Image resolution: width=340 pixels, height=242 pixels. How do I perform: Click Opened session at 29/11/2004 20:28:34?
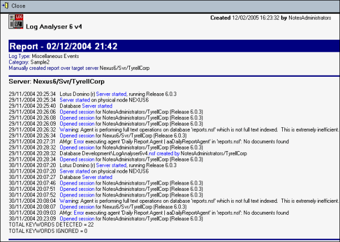(x=77, y=160)
